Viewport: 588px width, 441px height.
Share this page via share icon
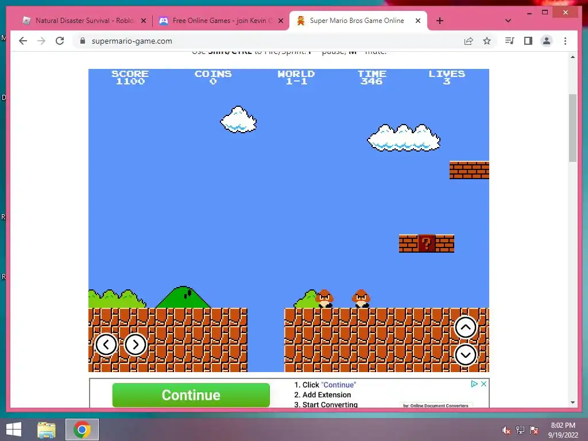pyautogui.click(x=469, y=41)
